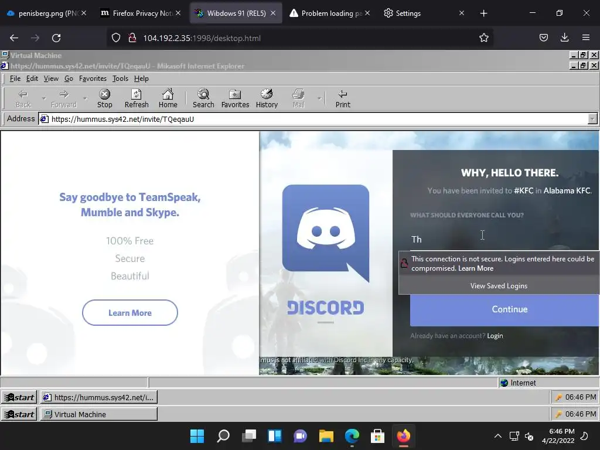600x450 pixels.
Task: Open Task View on the taskbar
Action: click(249, 436)
